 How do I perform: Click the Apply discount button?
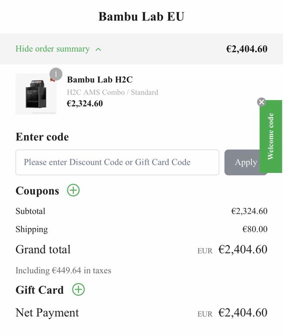[242, 162]
